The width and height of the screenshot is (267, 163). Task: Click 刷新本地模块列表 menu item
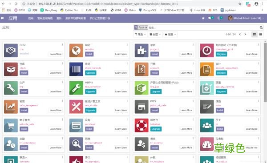[76, 18]
